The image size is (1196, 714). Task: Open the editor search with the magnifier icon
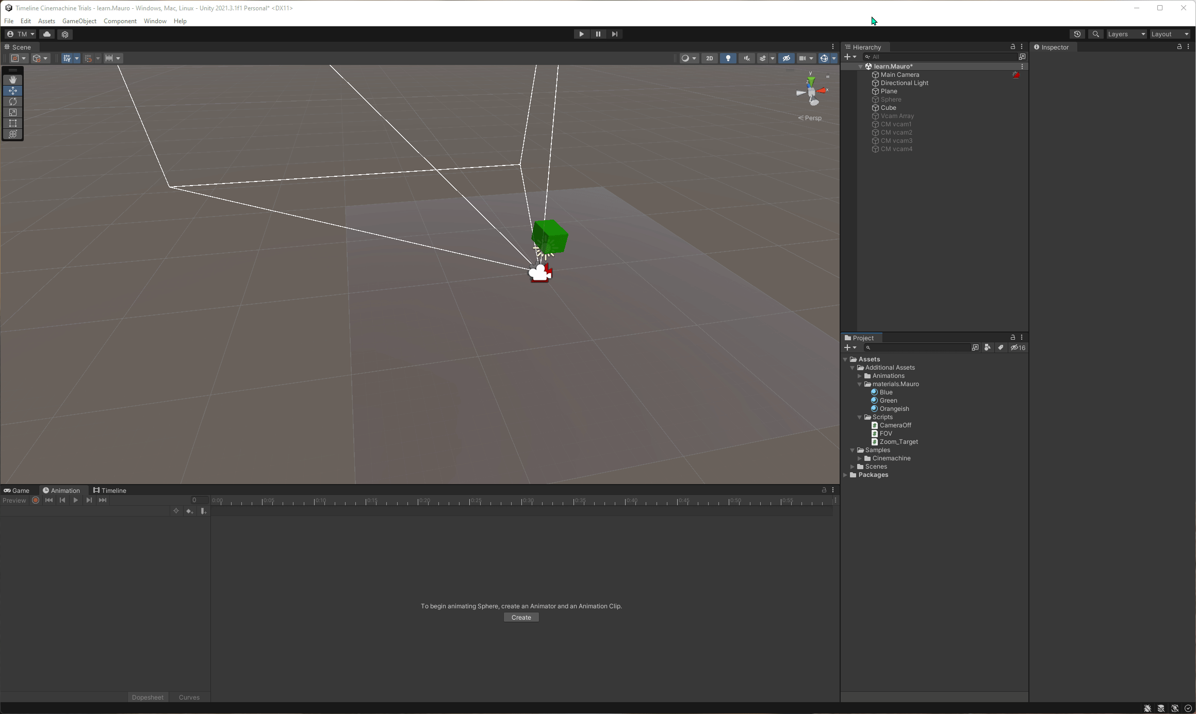1095,34
